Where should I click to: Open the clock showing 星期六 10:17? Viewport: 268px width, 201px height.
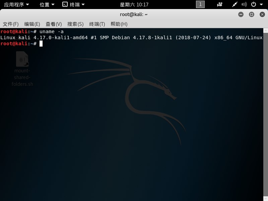134,4
